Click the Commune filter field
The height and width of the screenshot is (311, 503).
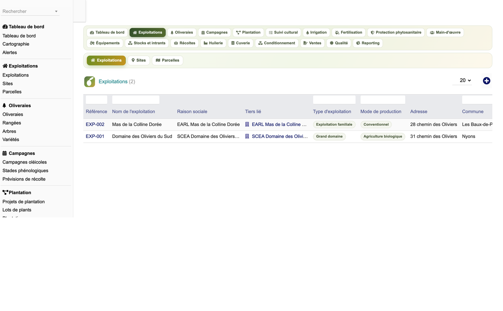[477, 99]
